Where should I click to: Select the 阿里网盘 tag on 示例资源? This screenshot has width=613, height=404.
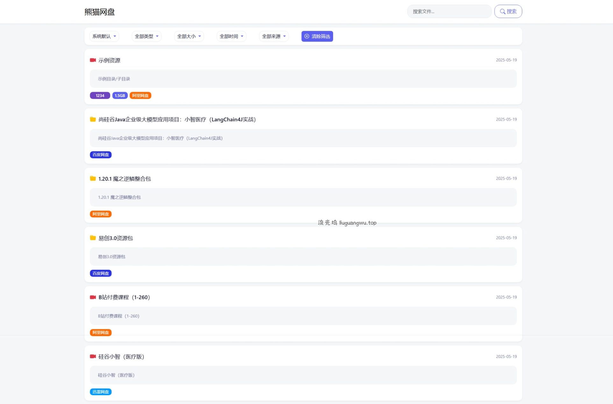point(140,95)
